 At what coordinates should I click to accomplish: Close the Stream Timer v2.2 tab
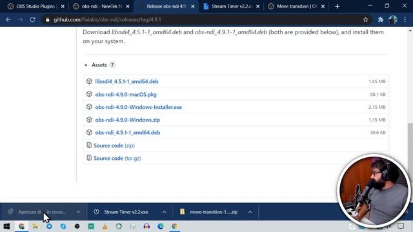tap(258, 6)
